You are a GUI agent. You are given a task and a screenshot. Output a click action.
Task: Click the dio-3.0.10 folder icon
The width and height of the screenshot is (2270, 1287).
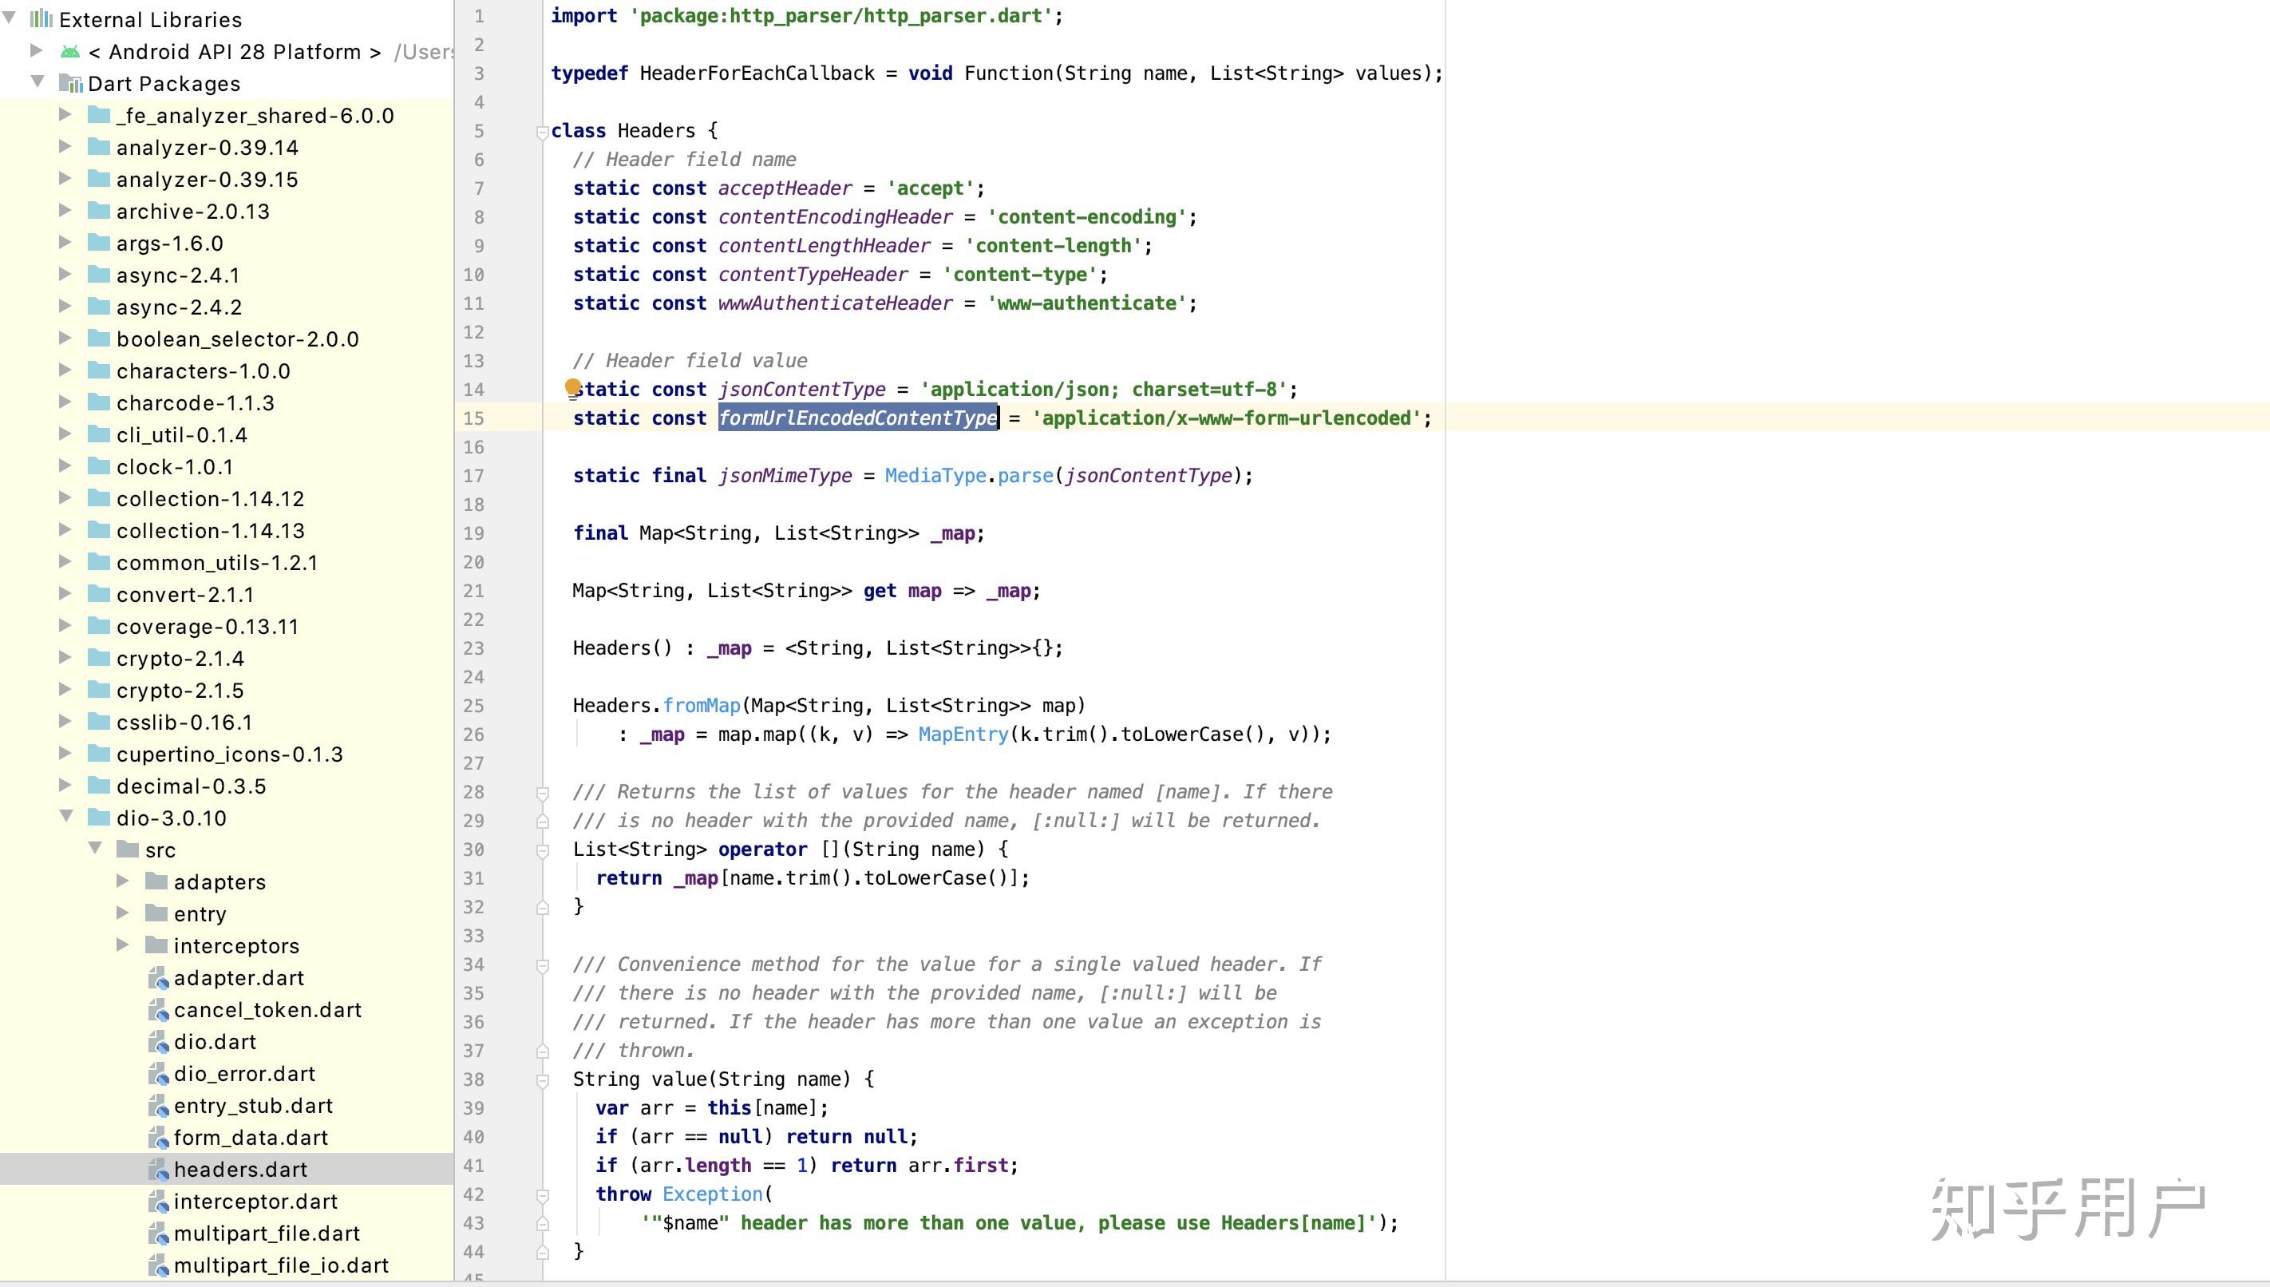(99, 818)
